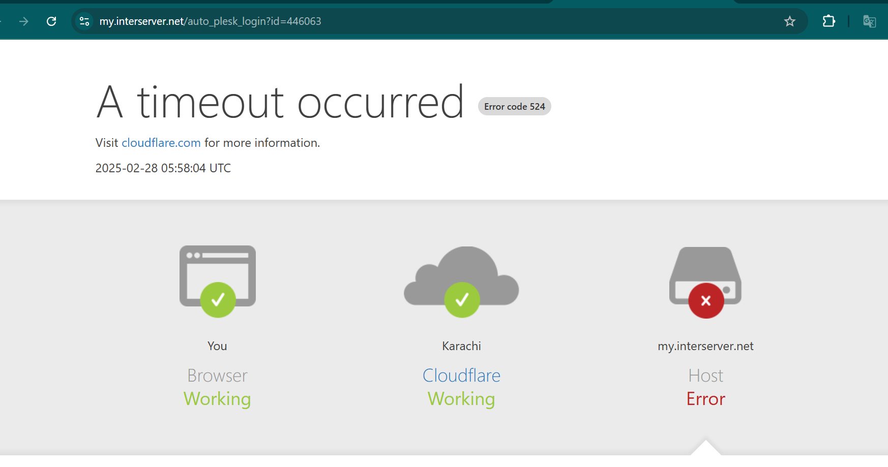This screenshot has height=467, width=888.
Task: Reload the page with refresh icon
Action: click(x=51, y=21)
